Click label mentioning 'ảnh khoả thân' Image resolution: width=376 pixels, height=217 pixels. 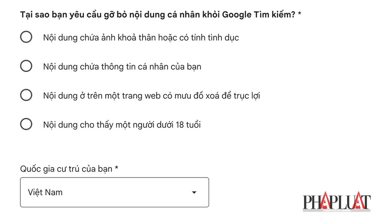click(141, 37)
